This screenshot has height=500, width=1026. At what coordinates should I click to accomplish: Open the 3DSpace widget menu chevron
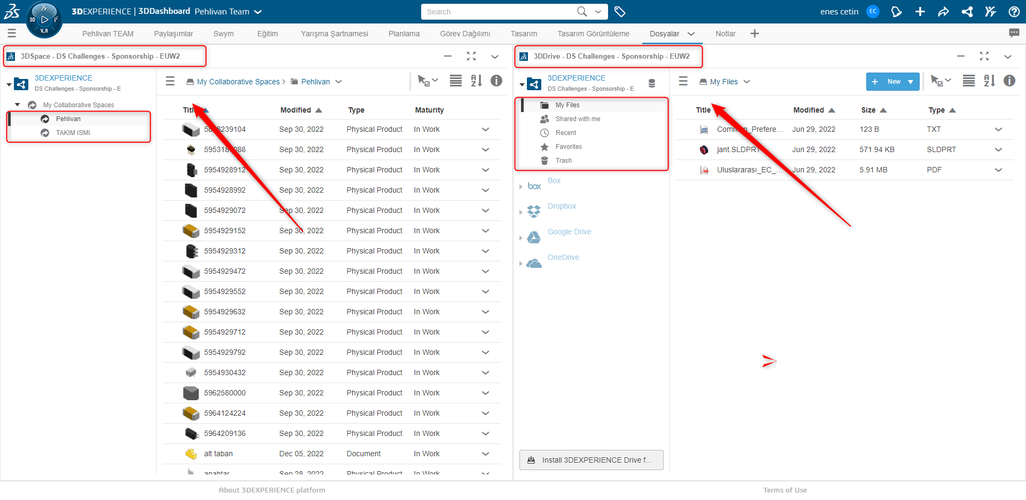[x=495, y=57]
